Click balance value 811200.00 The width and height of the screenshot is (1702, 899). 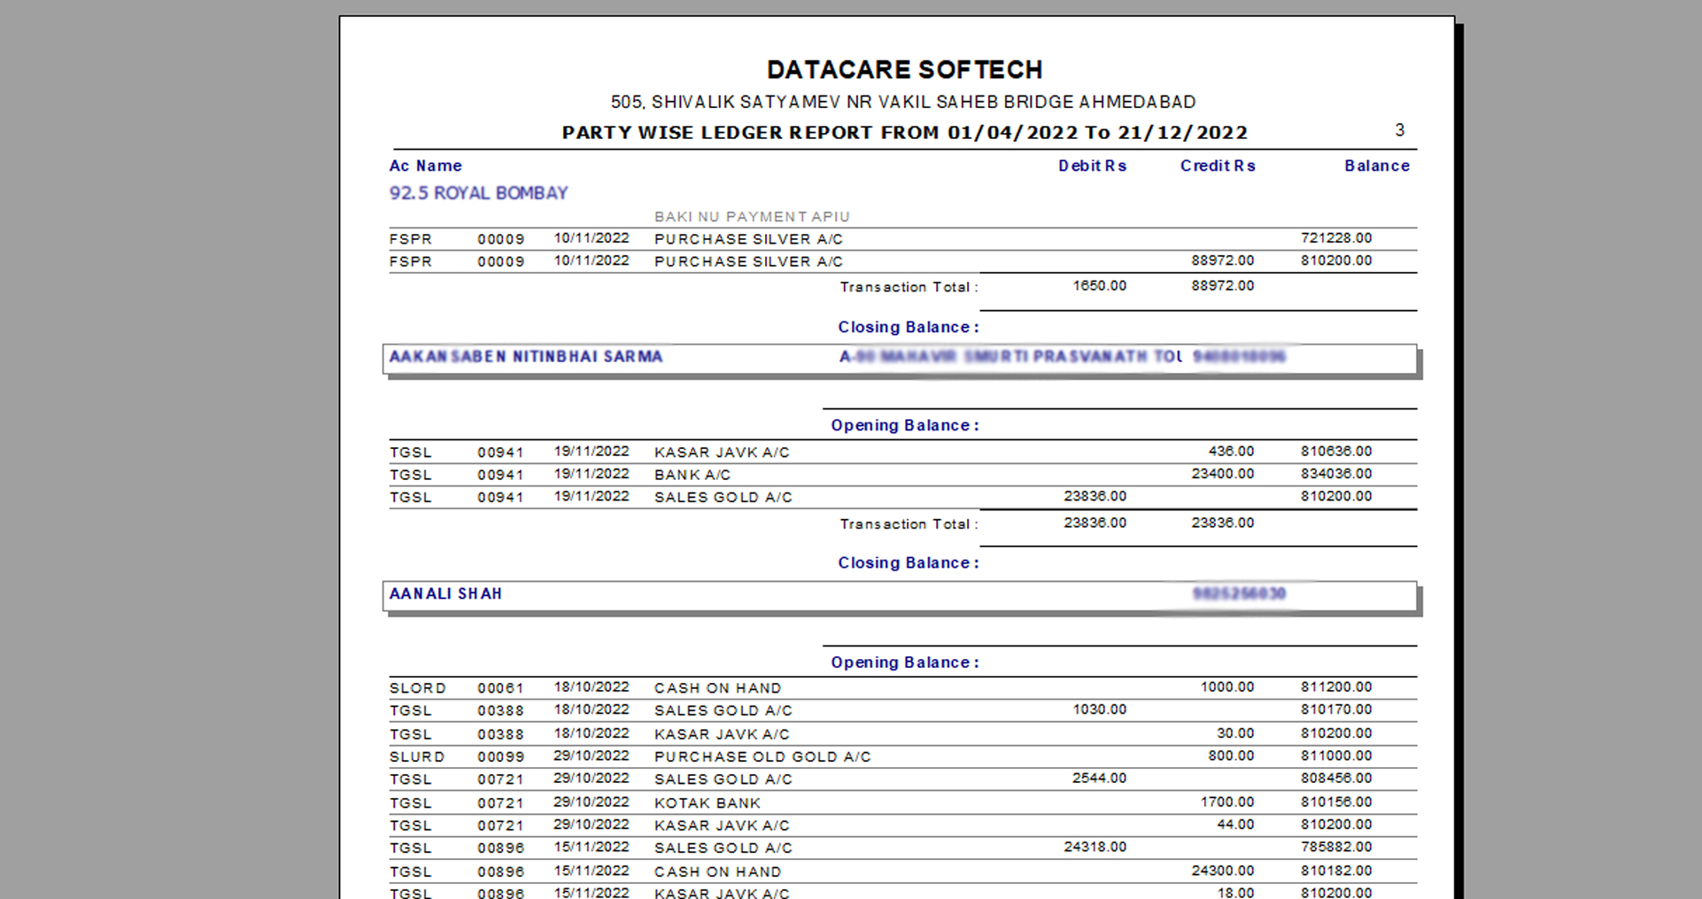click(1336, 687)
